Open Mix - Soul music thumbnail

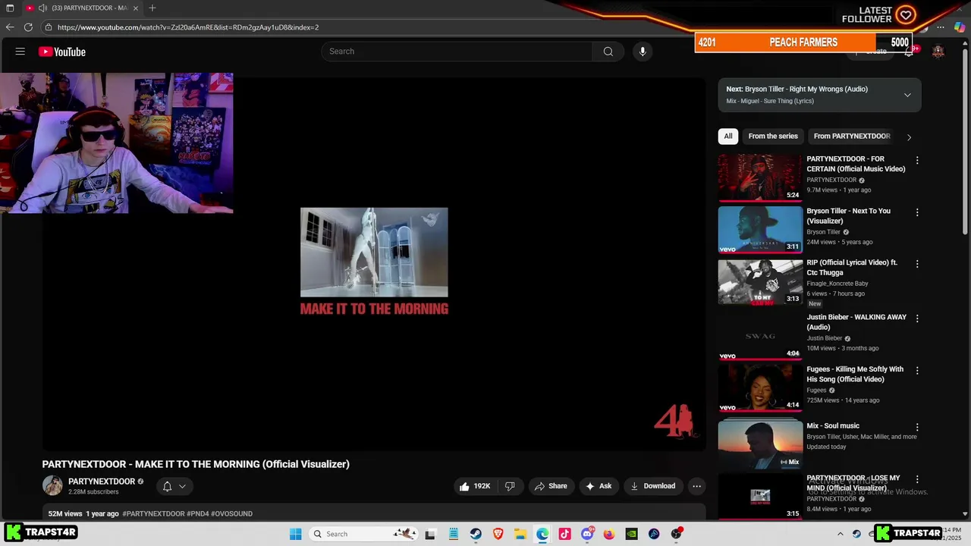pyautogui.click(x=760, y=444)
